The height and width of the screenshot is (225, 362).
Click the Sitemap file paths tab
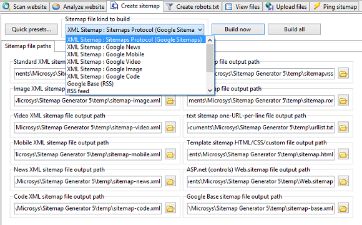[x=27, y=46]
